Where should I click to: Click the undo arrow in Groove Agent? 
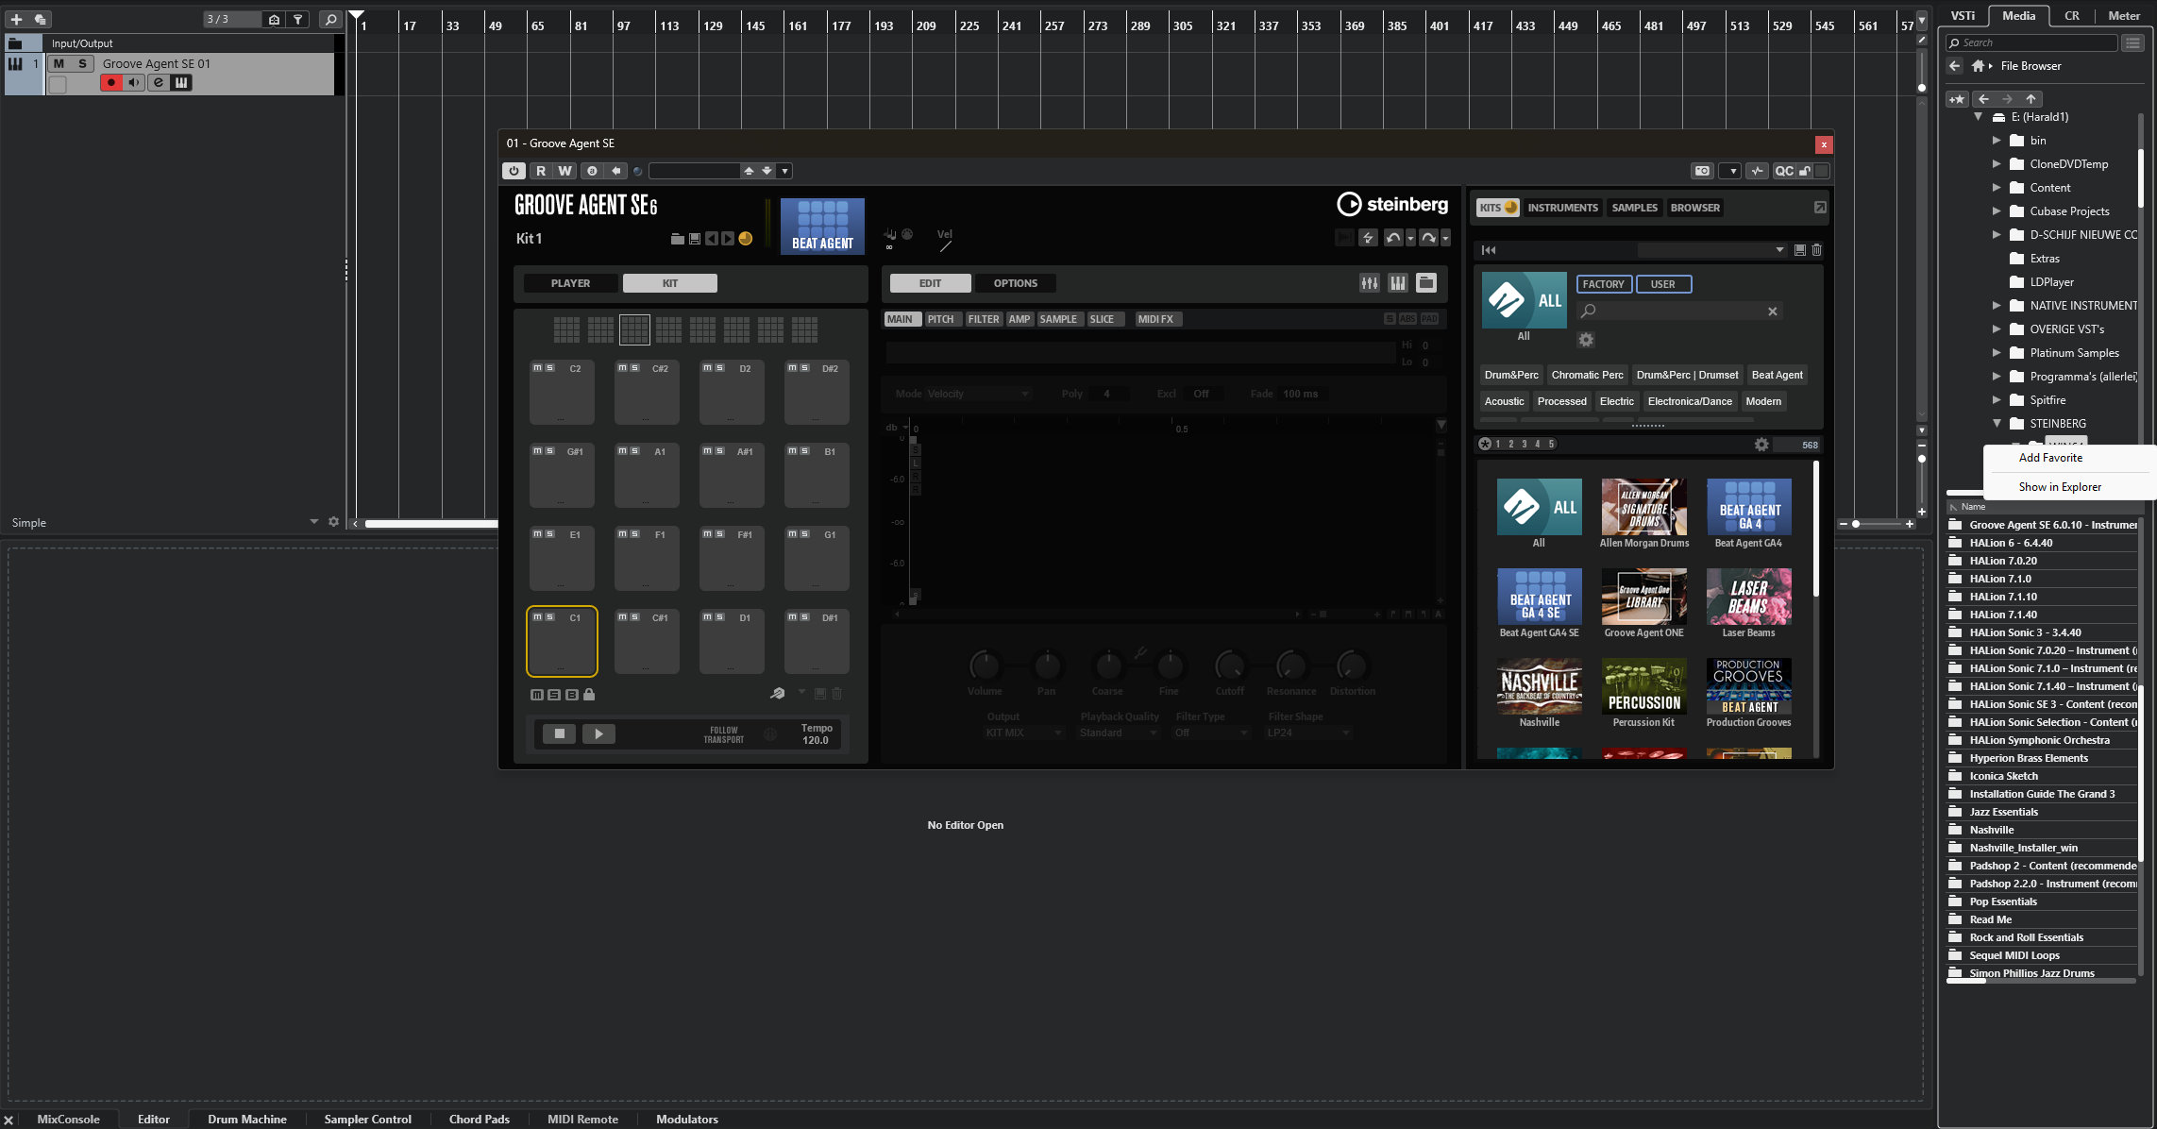coord(1393,238)
